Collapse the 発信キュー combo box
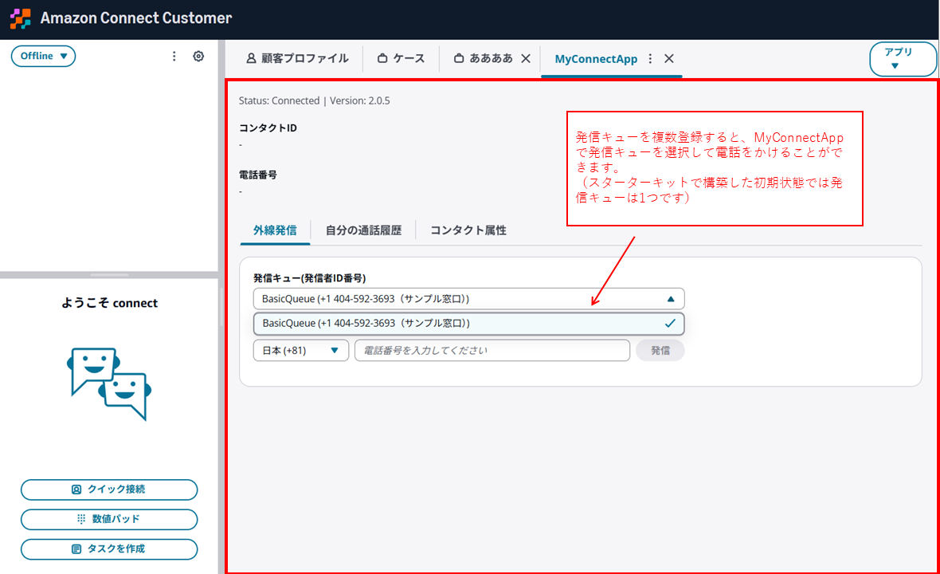Image resolution: width=940 pixels, height=574 pixels. pos(468,299)
